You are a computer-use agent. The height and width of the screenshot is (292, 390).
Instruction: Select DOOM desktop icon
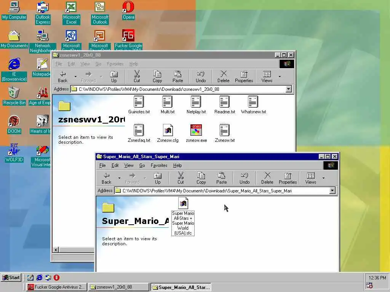(x=14, y=125)
